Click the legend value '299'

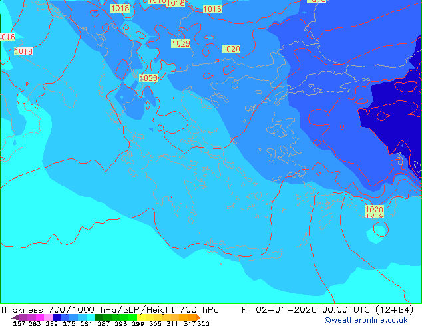(138, 323)
